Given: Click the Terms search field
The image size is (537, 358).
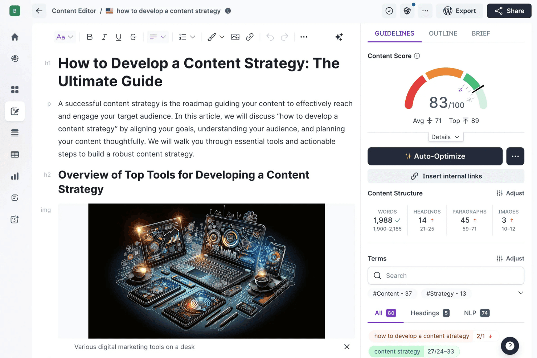Looking at the screenshot, I should tap(446, 276).
